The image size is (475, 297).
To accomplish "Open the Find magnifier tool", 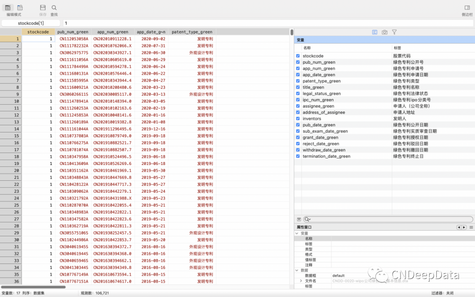I will click(x=54, y=7).
